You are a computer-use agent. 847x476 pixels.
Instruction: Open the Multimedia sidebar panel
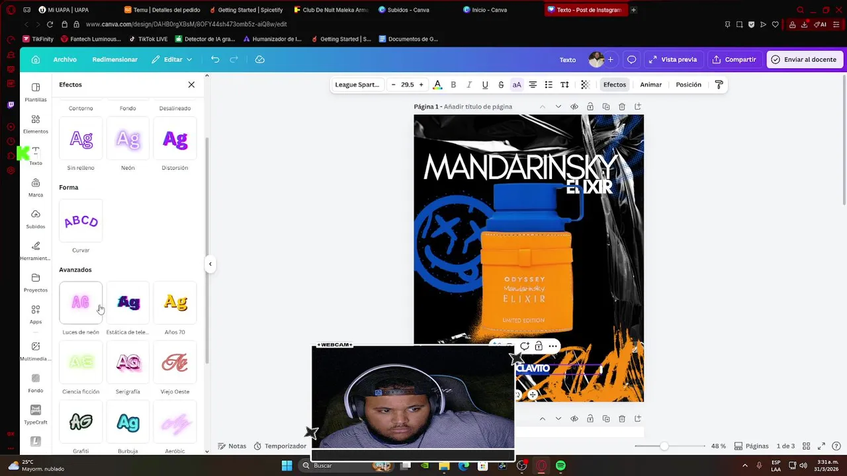[x=36, y=351]
